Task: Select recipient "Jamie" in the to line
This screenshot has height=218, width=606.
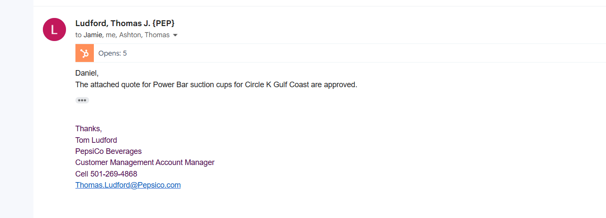Action: click(x=93, y=35)
